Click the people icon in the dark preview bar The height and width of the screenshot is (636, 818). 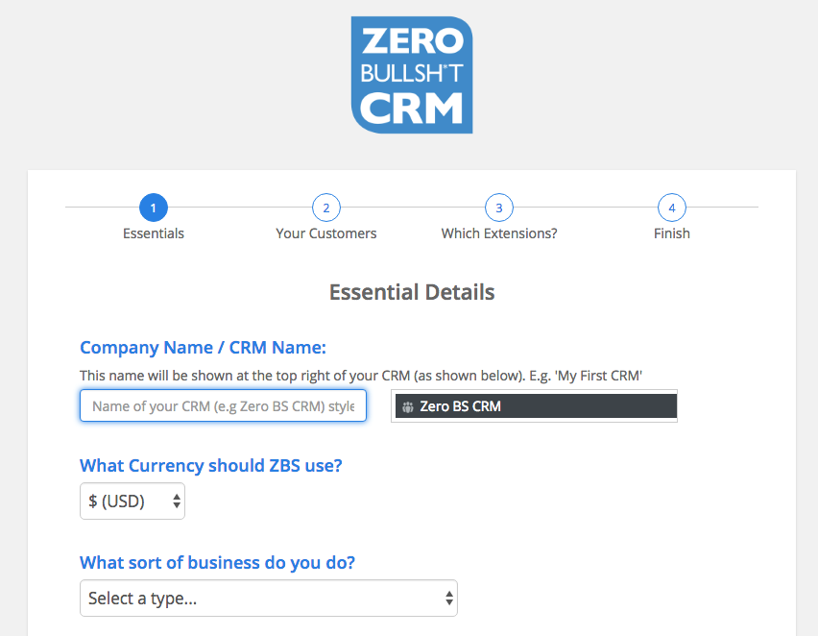(405, 405)
